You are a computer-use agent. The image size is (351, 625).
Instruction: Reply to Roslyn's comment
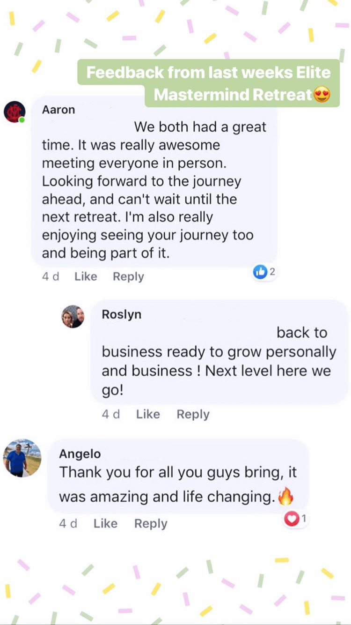193,414
